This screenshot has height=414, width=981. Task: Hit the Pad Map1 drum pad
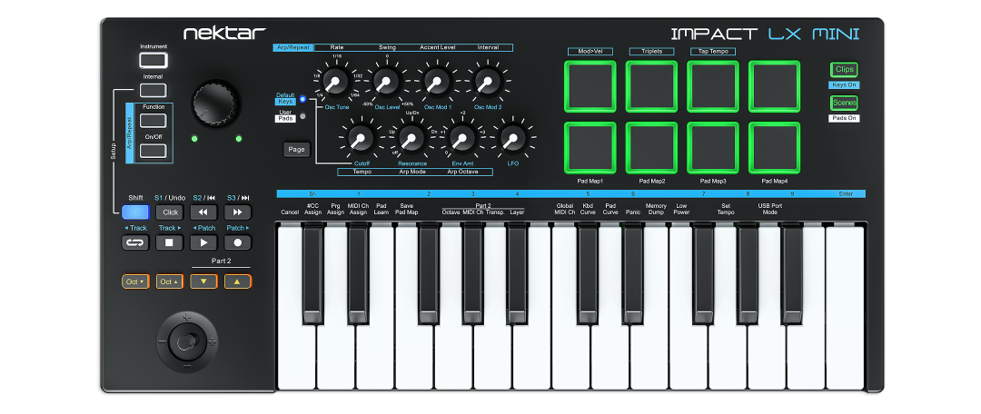590,147
